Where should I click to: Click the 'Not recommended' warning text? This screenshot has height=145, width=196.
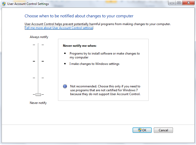[x=105, y=90]
